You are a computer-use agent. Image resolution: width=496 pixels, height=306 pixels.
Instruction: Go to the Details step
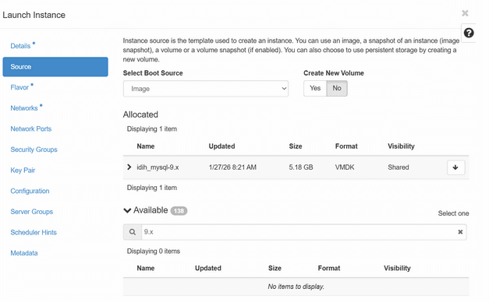pos(20,46)
